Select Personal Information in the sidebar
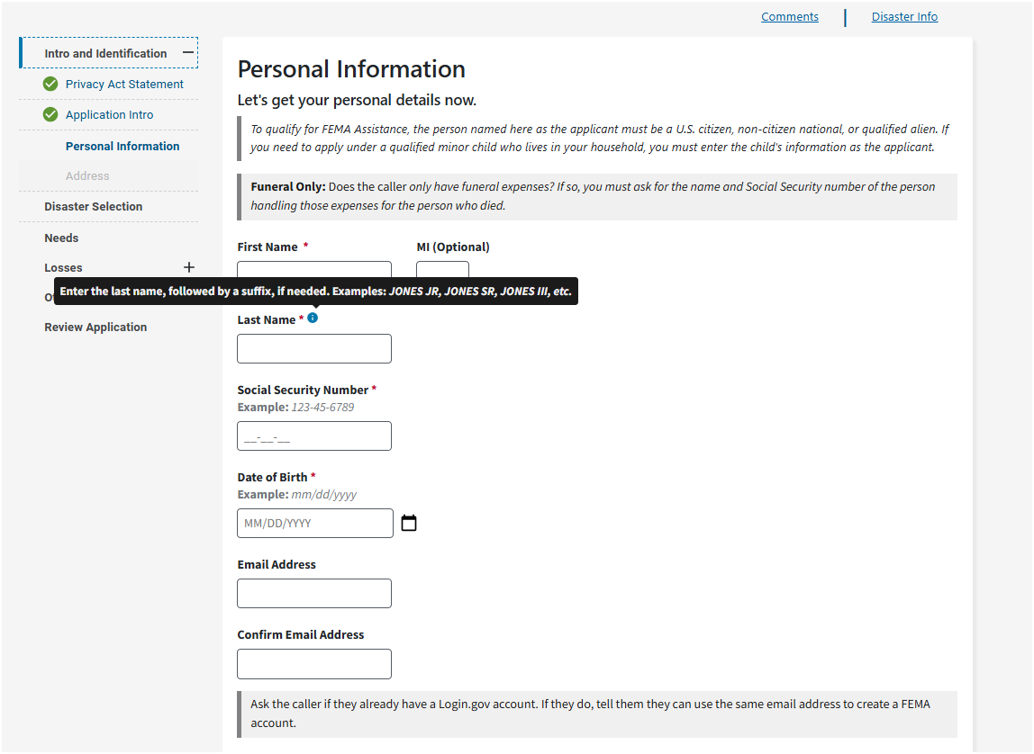The width and height of the screenshot is (1034, 754). pyautogui.click(x=122, y=146)
